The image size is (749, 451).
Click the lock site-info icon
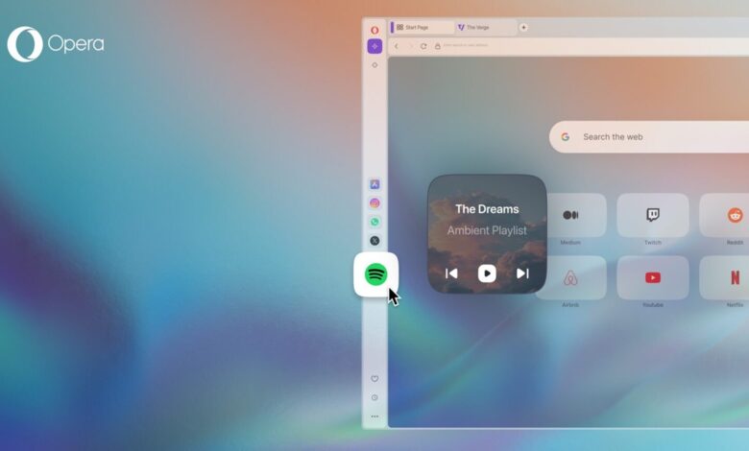tap(437, 46)
